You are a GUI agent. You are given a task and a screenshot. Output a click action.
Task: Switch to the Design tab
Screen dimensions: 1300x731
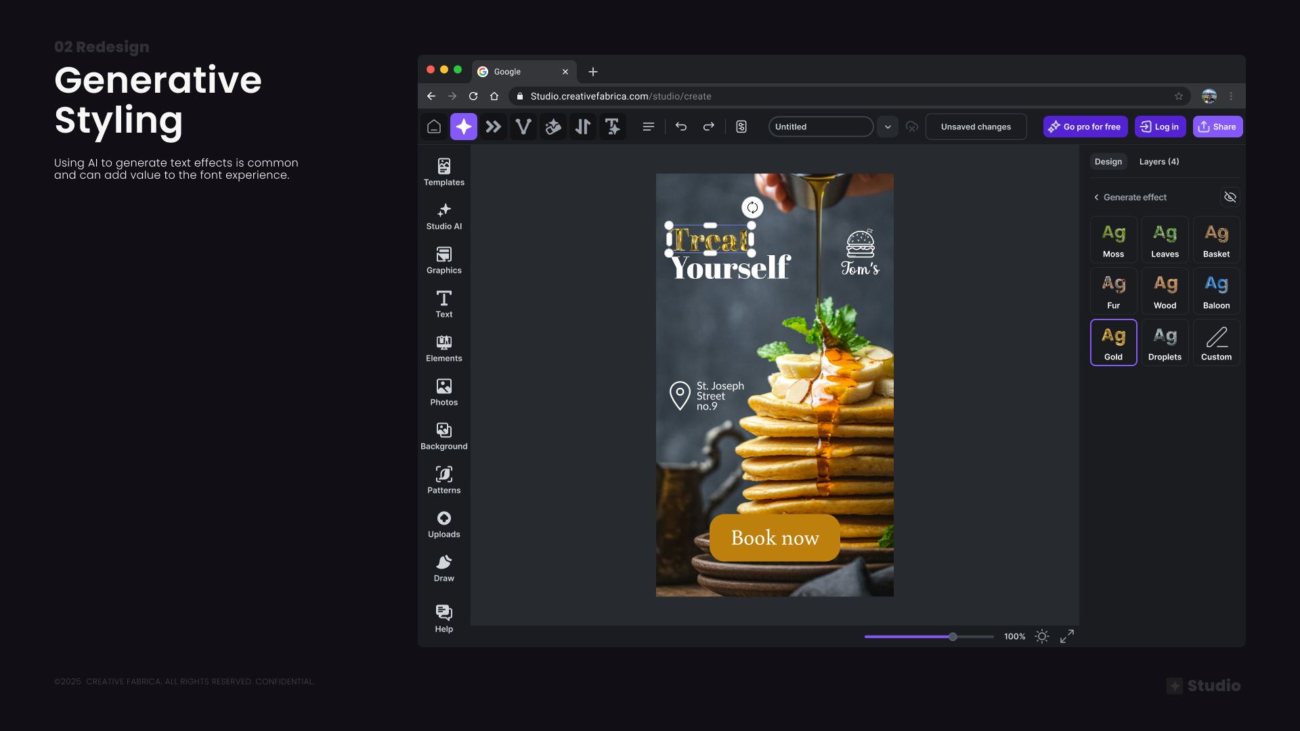1108,161
